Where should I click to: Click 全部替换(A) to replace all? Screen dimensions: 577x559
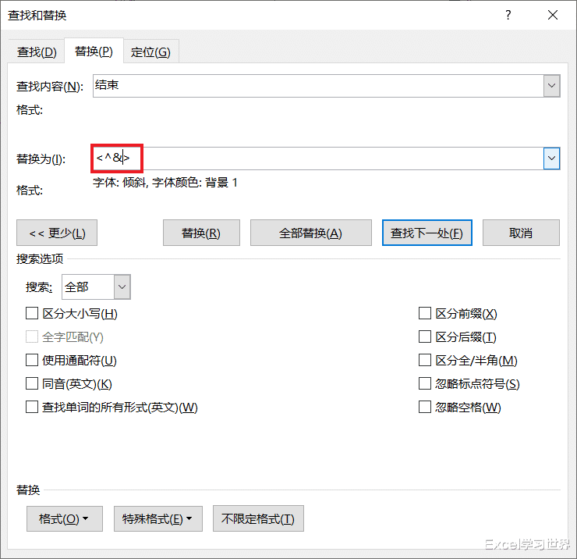(311, 233)
